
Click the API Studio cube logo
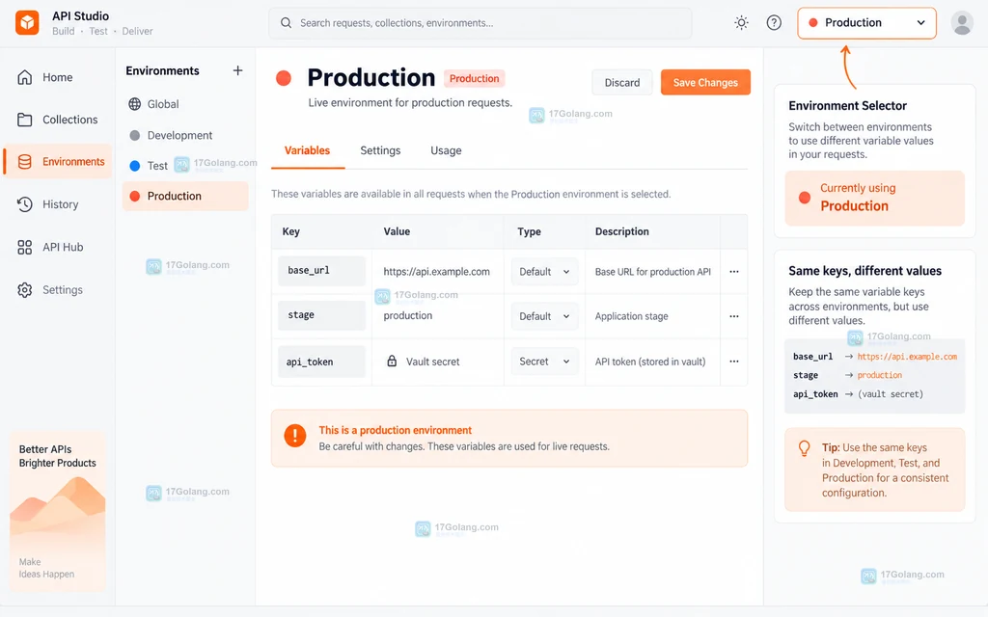(x=27, y=23)
